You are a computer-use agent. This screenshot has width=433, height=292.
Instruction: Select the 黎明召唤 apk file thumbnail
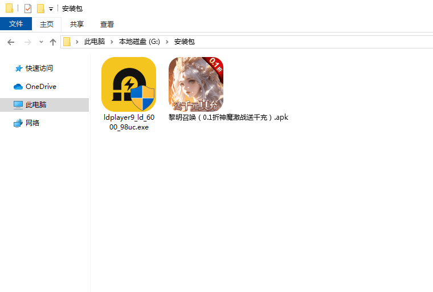[196, 84]
